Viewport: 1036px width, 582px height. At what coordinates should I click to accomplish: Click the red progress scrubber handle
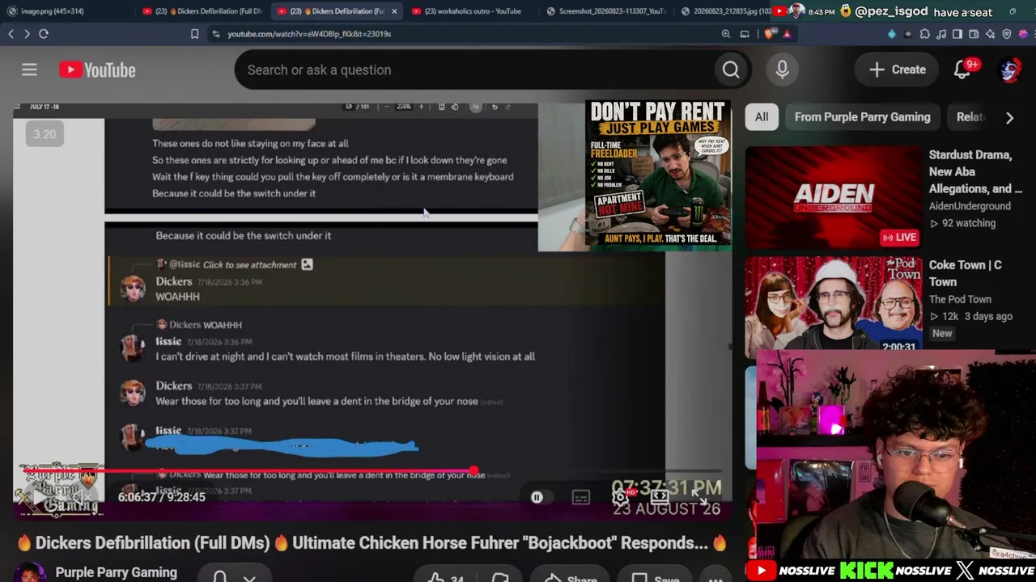coord(473,470)
